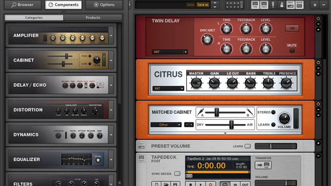Set Tapedeck loop IN point
The width and height of the screenshot is (331, 186).
pos(235,184)
